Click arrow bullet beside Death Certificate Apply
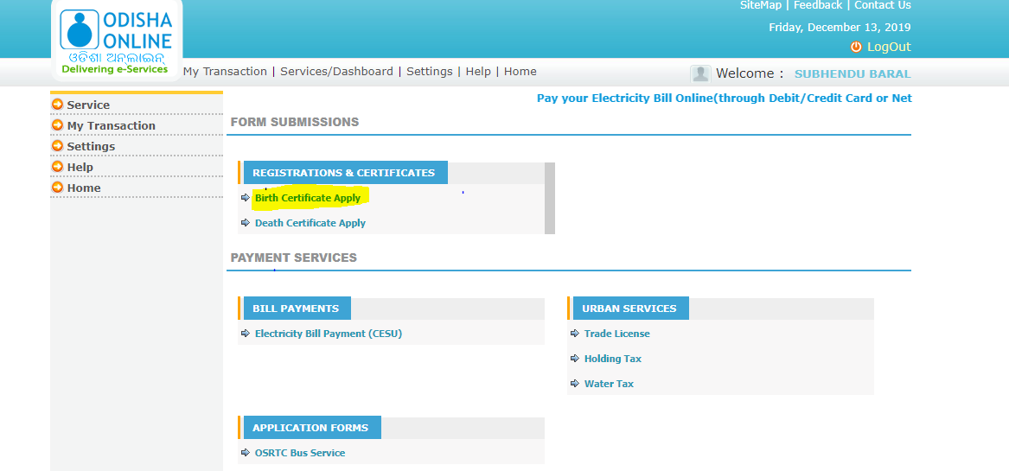The height and width of the screenshot is (471, 1009). pyautogui.click(x=246, y=223)
